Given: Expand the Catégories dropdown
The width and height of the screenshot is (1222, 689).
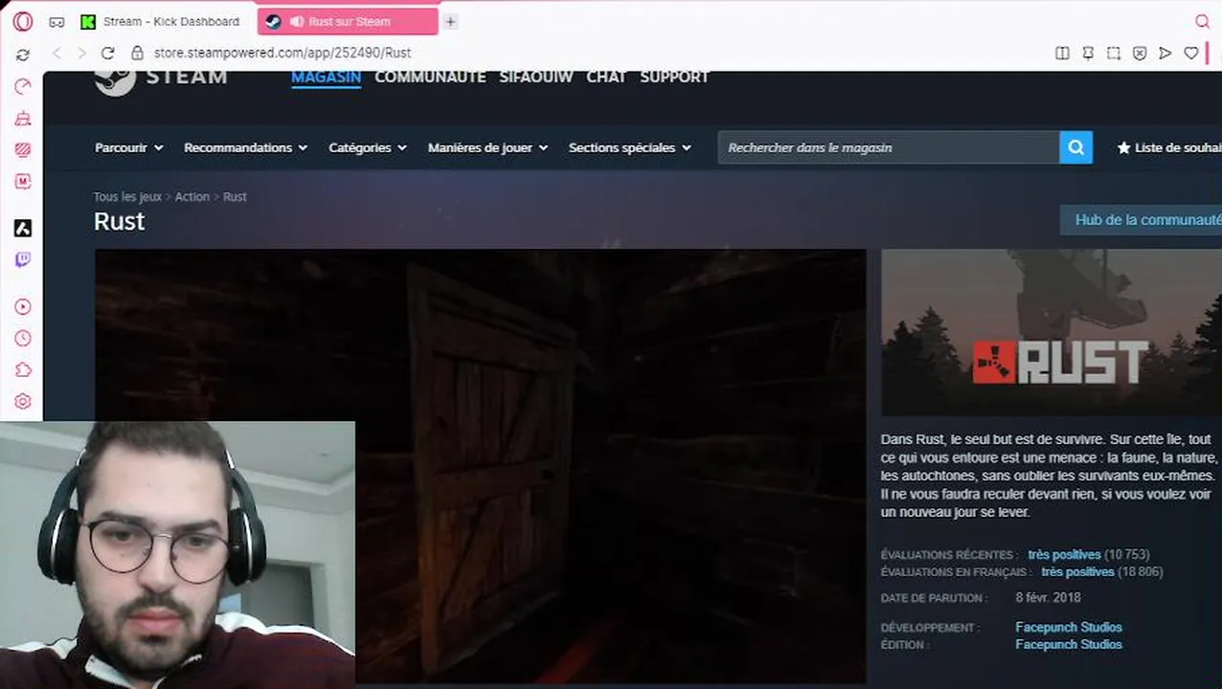Looking at the screenshot, I should tap(368, 147).
